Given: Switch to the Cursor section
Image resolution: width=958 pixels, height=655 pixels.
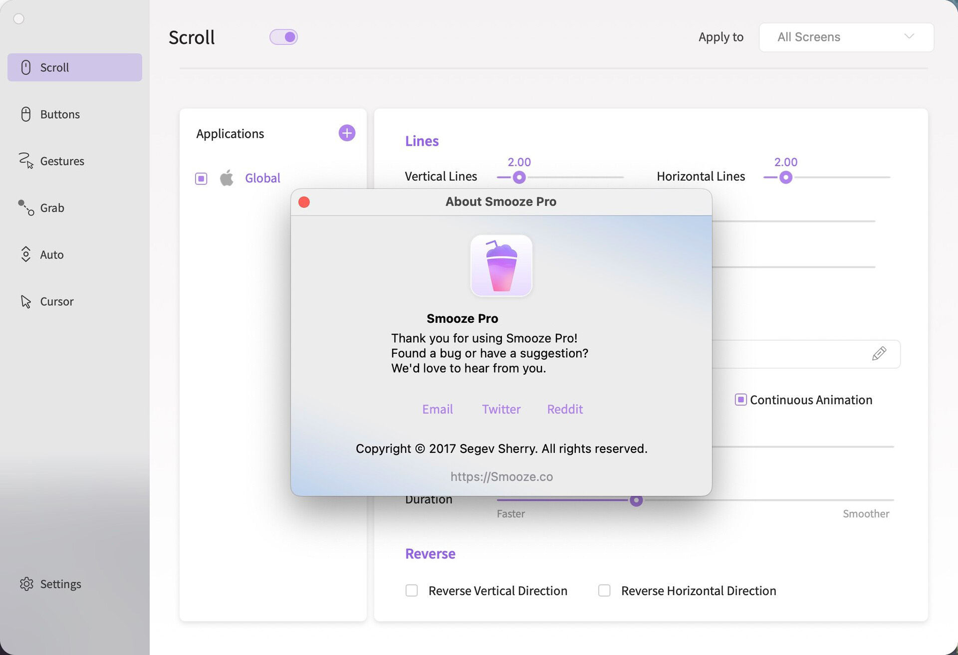Looking at the screenshot, I should (57, 301).
